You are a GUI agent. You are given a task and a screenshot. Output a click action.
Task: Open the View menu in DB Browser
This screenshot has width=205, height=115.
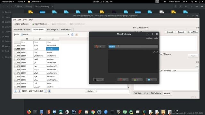coord(25,20)
